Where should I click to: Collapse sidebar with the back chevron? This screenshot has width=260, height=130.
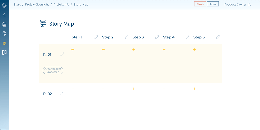tap(4, 15)
